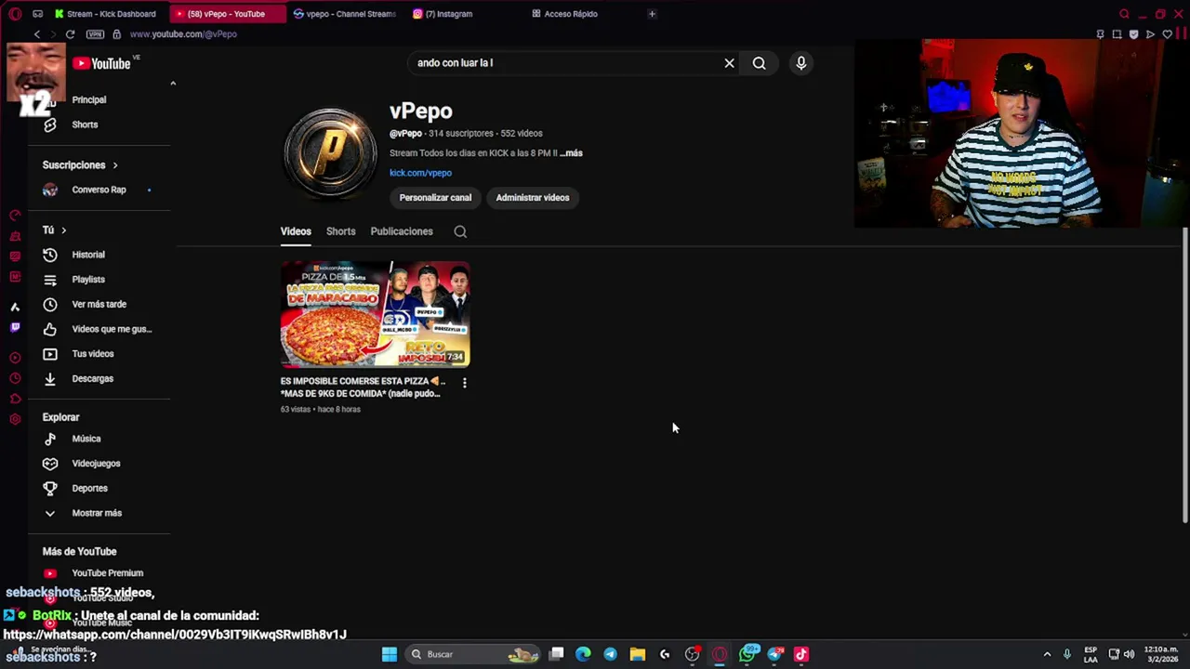
Task: Open Opera menu logo button
Action: pyautogui.click(x=15, y=14)
